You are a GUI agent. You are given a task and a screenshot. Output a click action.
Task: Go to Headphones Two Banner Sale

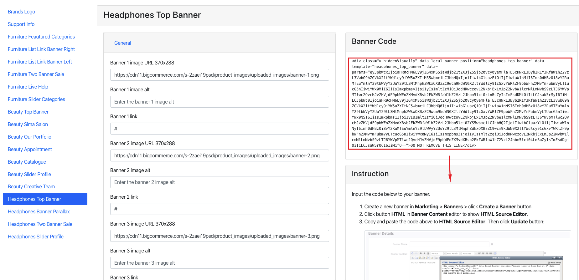point(40,224)
